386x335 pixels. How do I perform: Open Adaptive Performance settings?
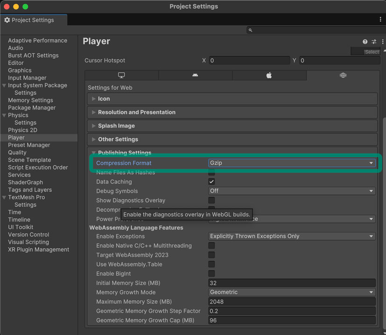37,41
